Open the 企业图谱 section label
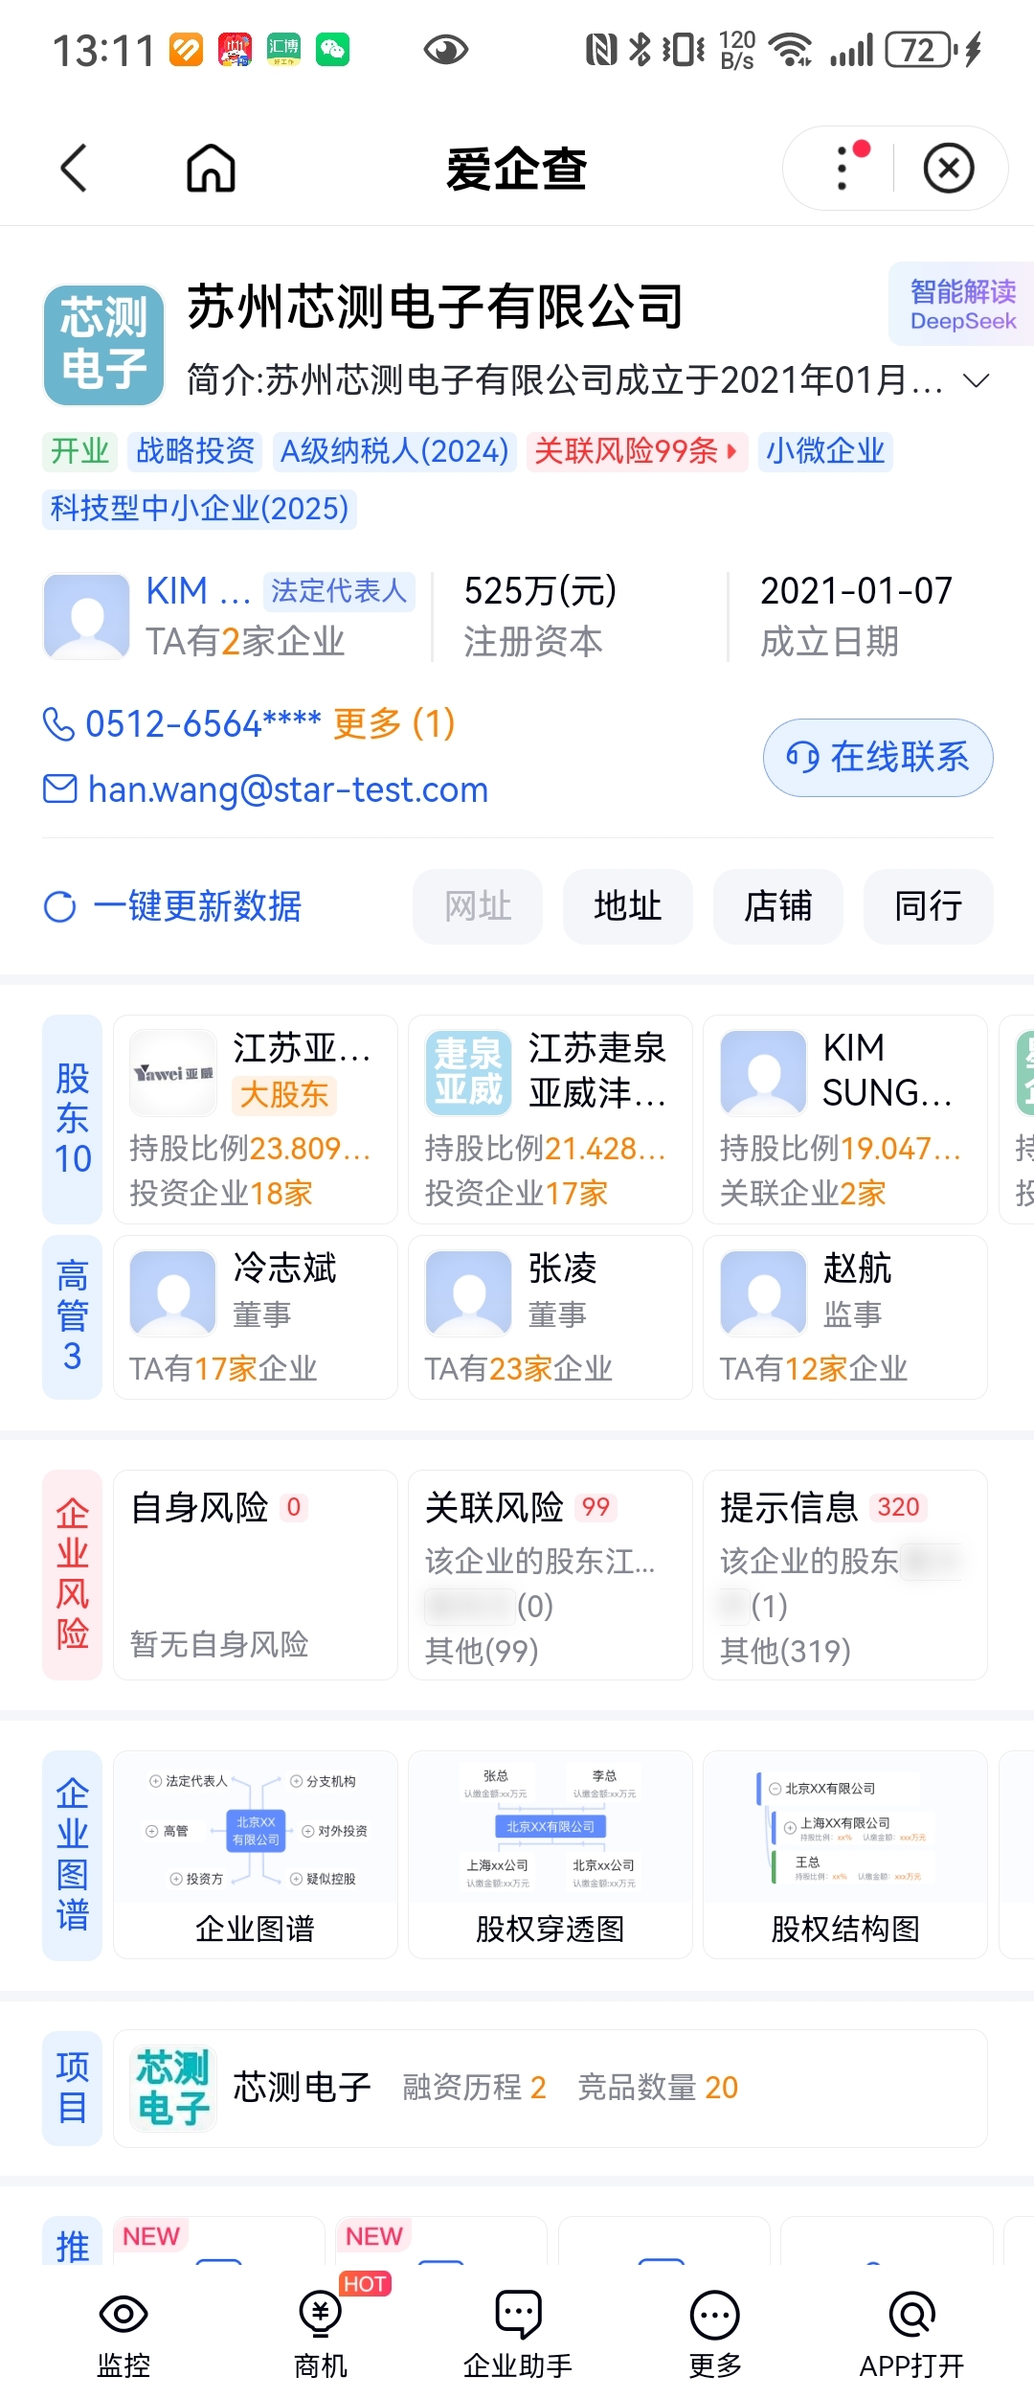This screenshot has width=1034, height=2399. click(x=73, y=1855)
